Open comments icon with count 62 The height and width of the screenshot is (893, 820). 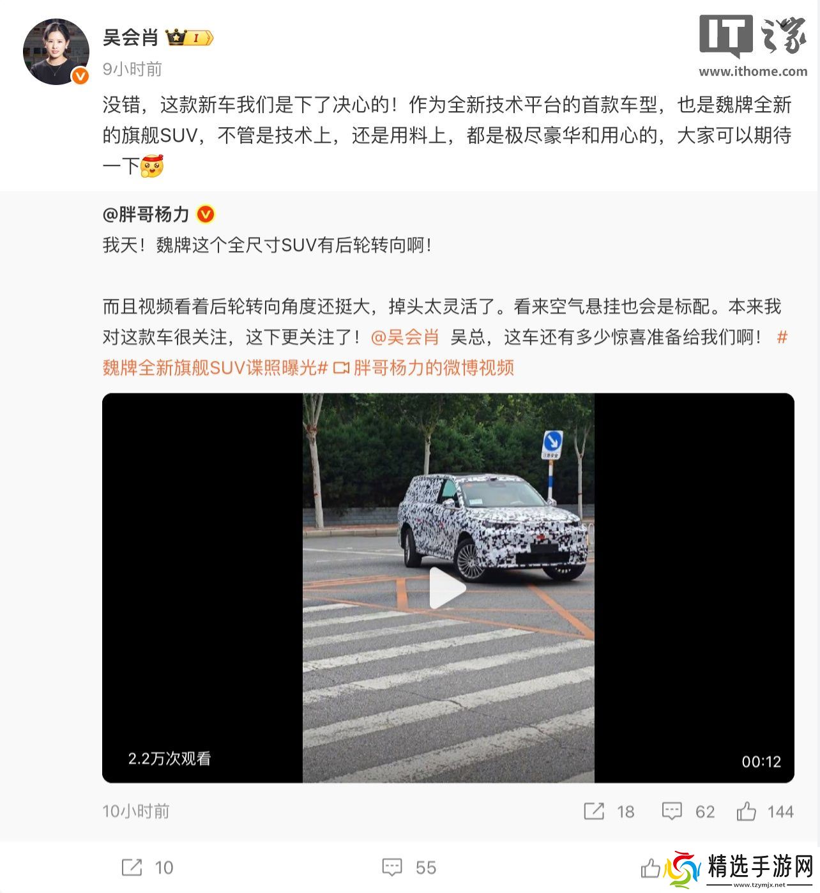672,811
